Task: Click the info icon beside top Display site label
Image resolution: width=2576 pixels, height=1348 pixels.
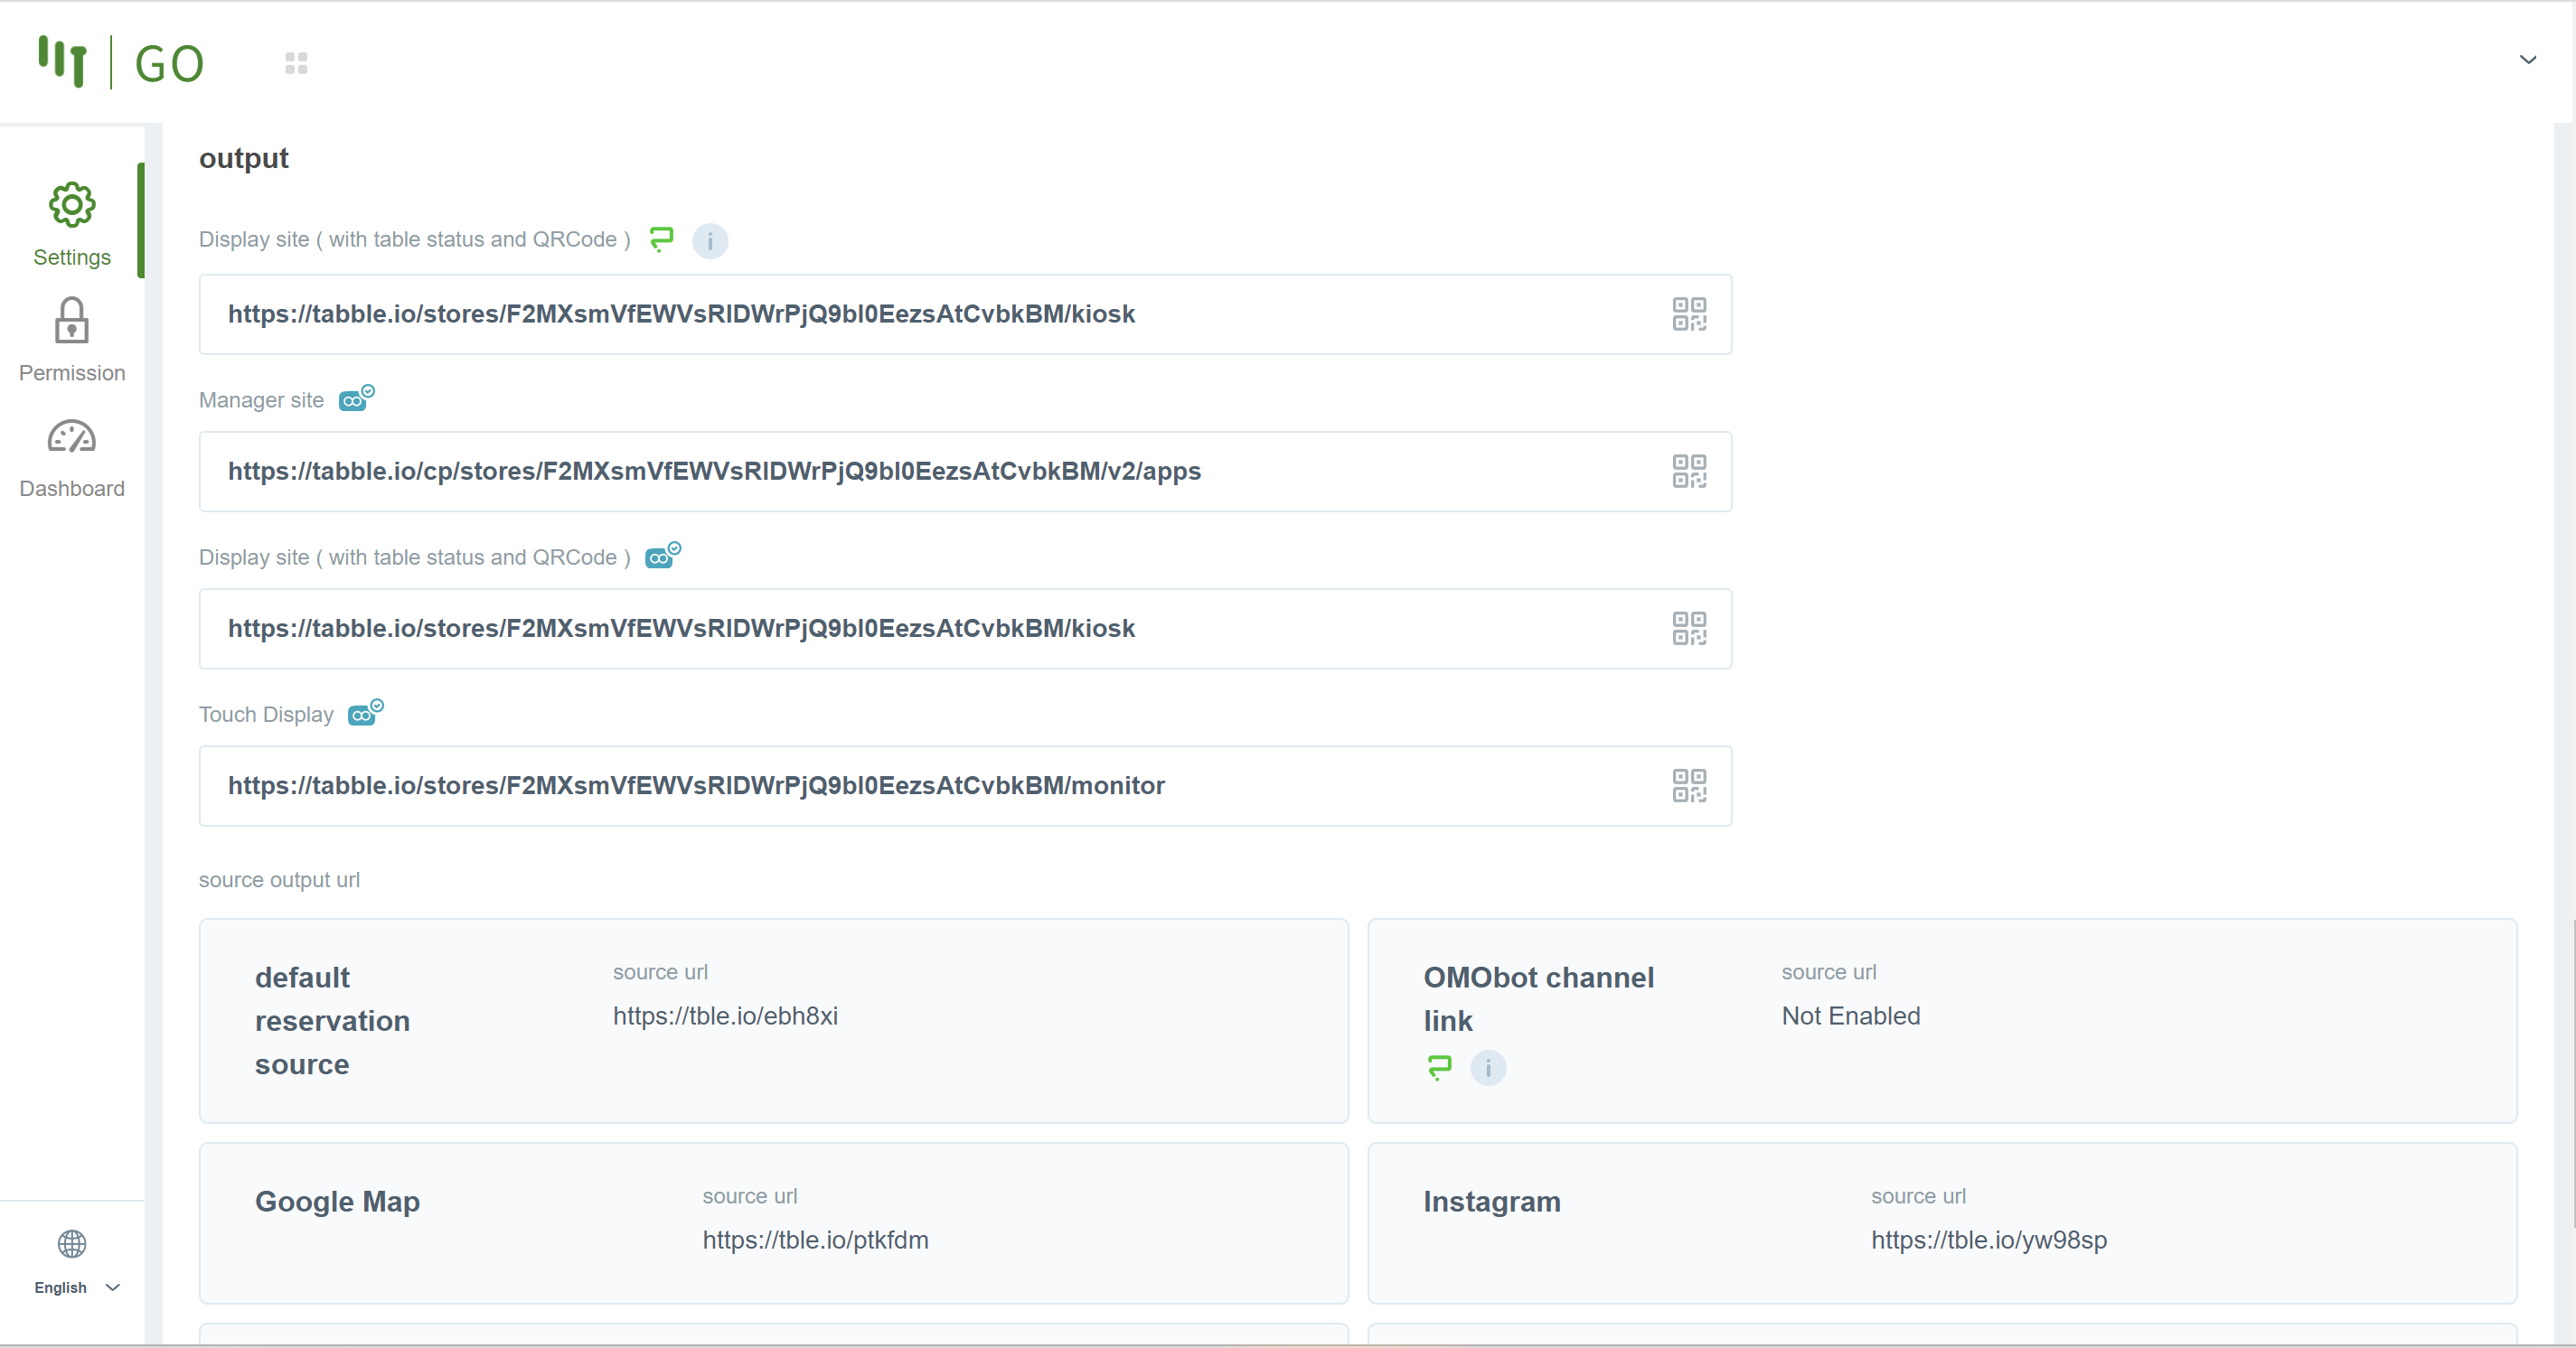Action: pos(710,241)
